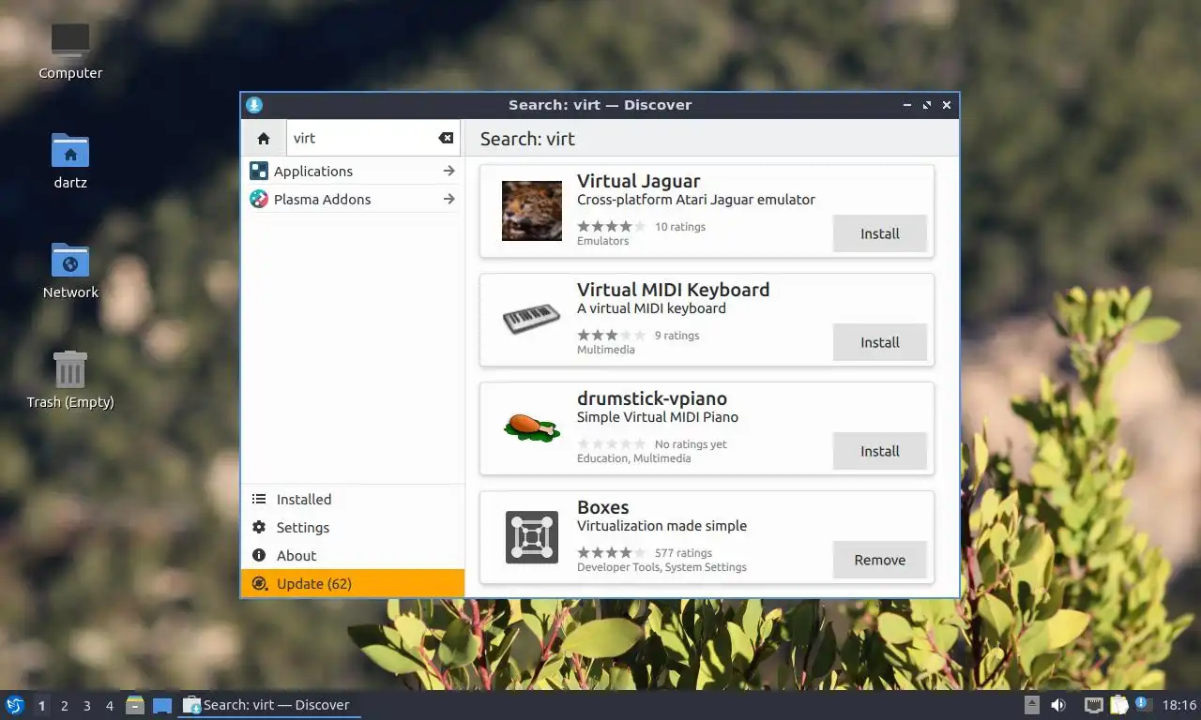Click the Installed list icon
Viewport: 1201px width, 720px height.
(259, 499)
